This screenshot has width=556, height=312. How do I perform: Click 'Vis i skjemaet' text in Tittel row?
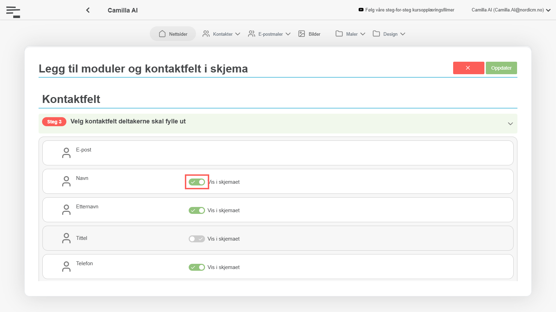point(224,239)
